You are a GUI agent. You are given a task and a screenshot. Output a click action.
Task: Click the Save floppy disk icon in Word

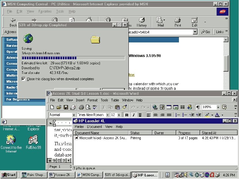[66, 107]
